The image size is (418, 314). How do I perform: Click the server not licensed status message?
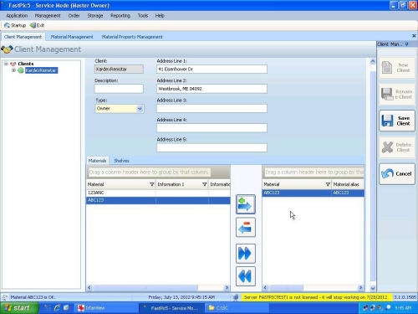click(316, 297)
